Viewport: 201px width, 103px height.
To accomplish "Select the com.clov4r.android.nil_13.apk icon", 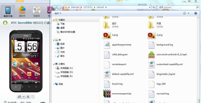I will tap(152, 55).
